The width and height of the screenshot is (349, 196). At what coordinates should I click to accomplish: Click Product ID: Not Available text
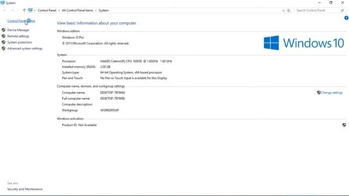[79, 125]
